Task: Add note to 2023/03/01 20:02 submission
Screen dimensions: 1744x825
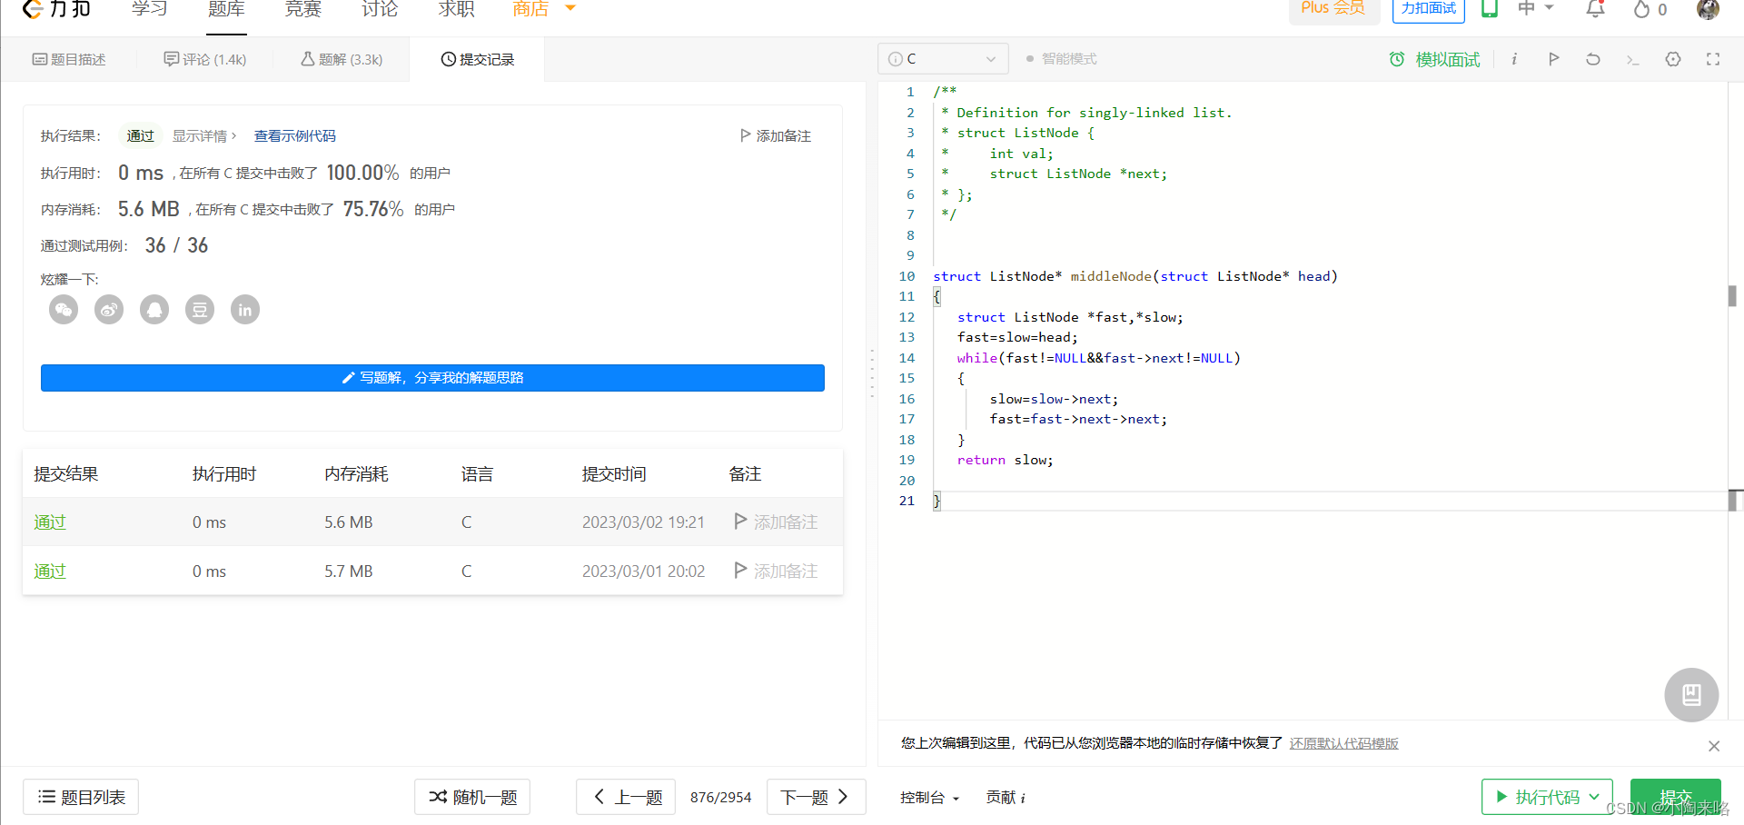Action: click(x=777, y=572)
